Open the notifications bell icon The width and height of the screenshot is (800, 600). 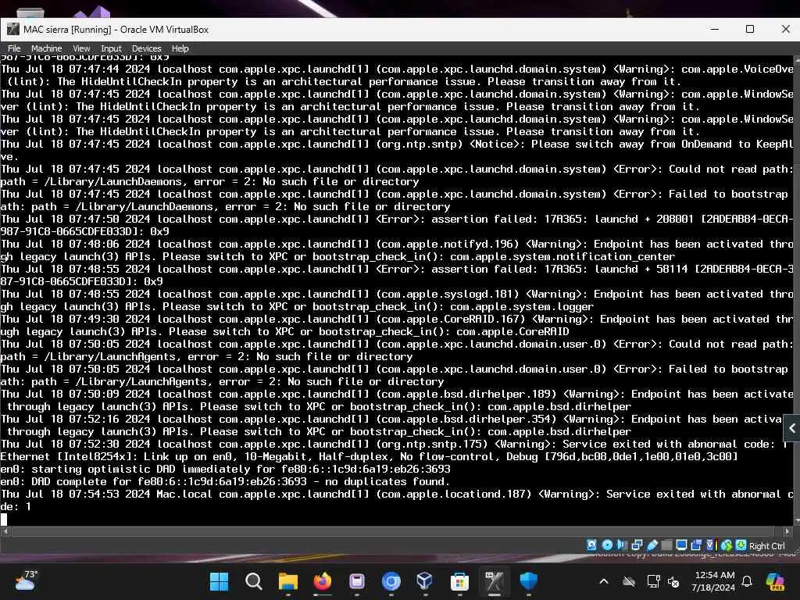pyautogui.click(x=747, y=581)
